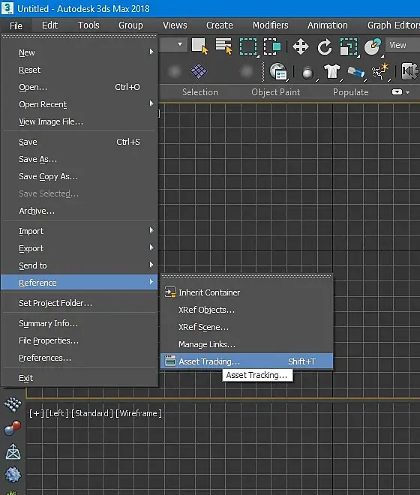Viewport: 420px width, 495px height.
Task: Choose Rectangular Selection Region tool
Action: point(248,46)
